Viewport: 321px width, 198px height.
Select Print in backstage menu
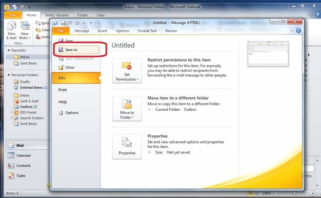point(62,90)
